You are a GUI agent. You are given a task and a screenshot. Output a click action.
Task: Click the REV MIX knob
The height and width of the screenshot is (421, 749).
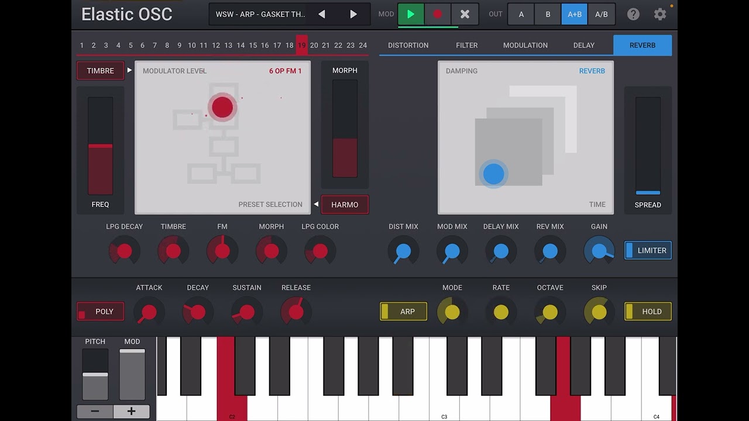coord(550,251)
